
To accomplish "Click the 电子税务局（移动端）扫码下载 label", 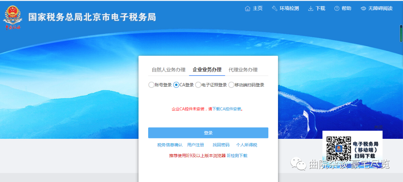I will pyautogui.click(x=365, y=150).
